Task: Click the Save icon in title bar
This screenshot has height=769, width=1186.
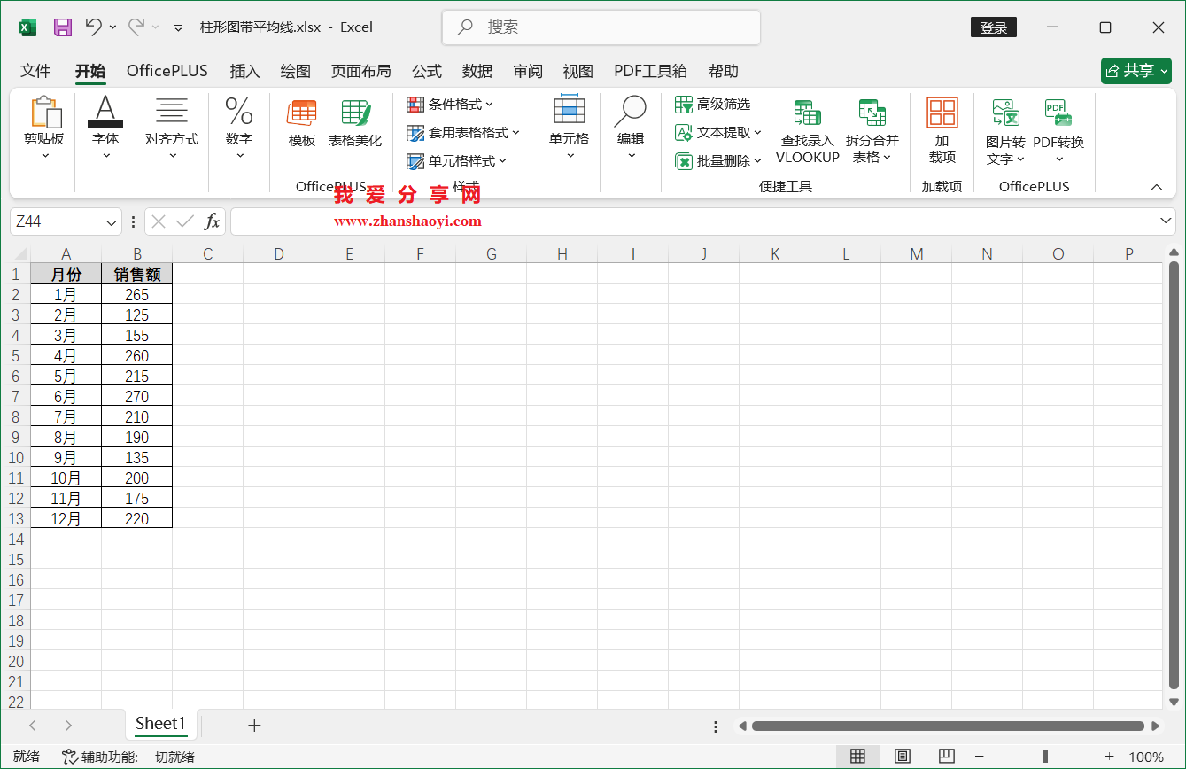Action: click(x=63, y=27)
